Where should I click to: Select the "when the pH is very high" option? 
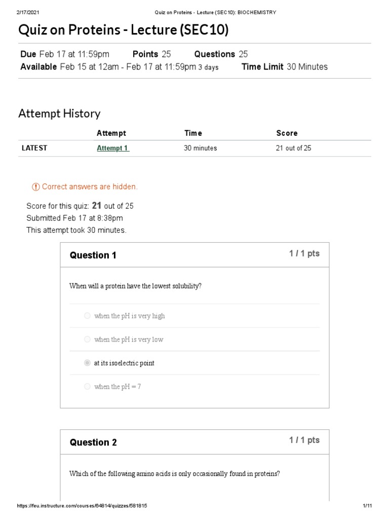click(87, 316)
